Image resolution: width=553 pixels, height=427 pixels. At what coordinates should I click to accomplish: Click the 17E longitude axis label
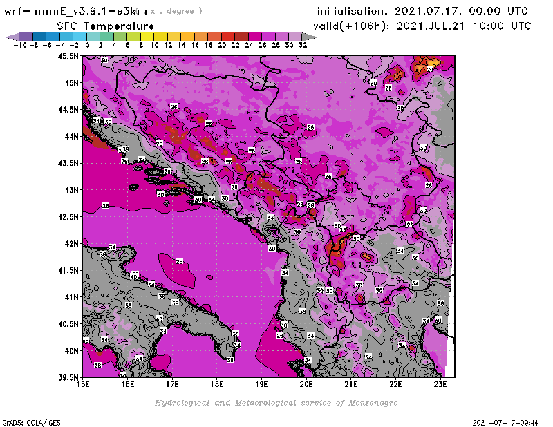(172, 384)
